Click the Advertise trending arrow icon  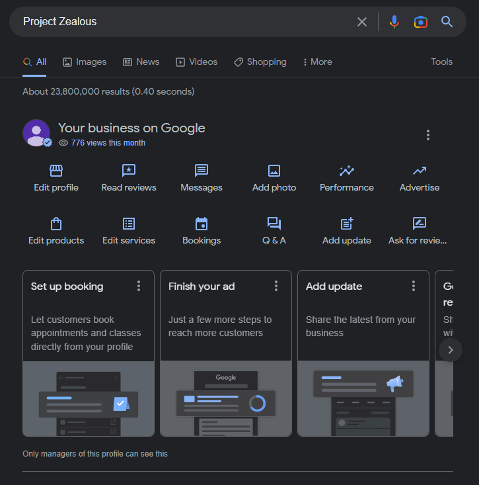pyautogui.click(x=420, y=171)
